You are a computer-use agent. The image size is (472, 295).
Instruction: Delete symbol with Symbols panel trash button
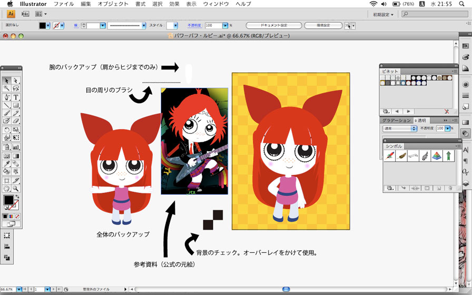pyautogui.click(x=450, y=188)
